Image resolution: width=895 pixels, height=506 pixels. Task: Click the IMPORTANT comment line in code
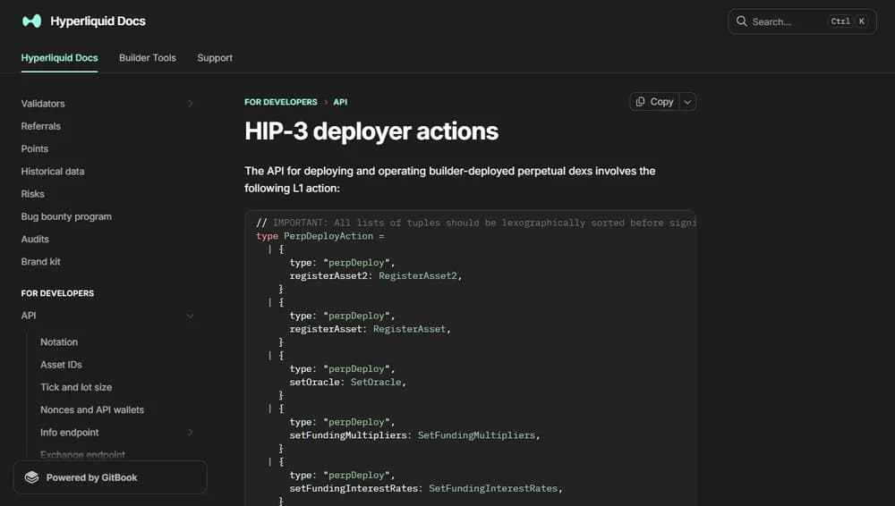(476, 223)
